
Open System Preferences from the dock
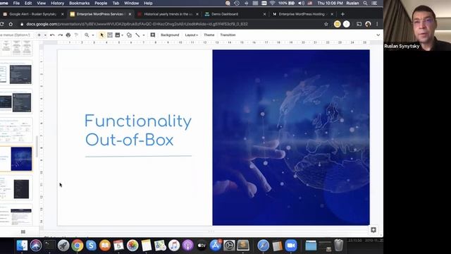pos(229,246)
